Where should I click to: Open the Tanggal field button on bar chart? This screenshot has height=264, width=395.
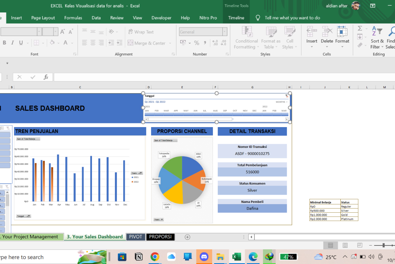23,216
